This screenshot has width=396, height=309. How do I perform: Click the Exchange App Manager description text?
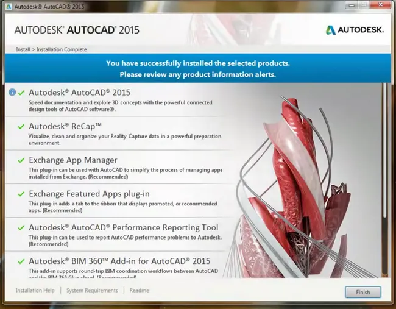[126, 173]
